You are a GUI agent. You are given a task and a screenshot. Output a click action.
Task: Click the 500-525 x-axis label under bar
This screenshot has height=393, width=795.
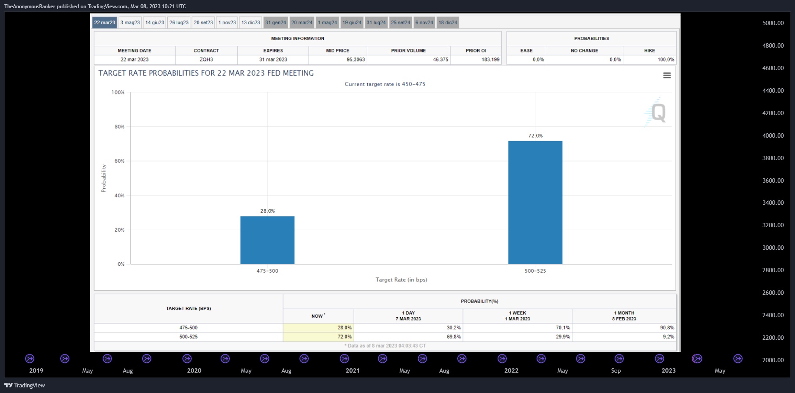[535, 271]
